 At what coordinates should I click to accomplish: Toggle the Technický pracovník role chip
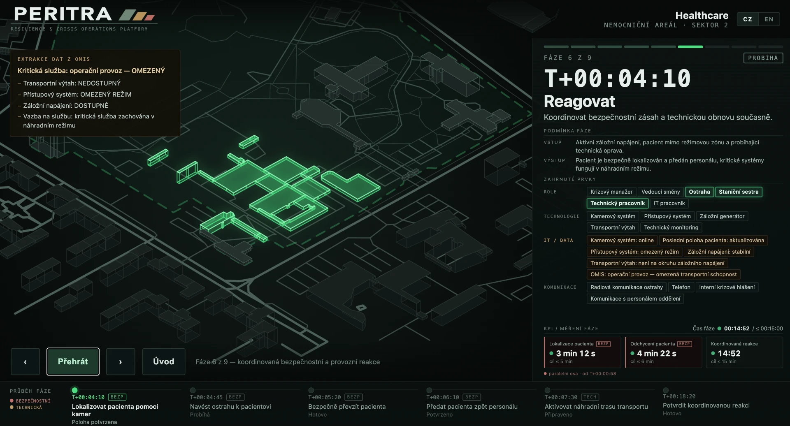click(x=618, y=203)
